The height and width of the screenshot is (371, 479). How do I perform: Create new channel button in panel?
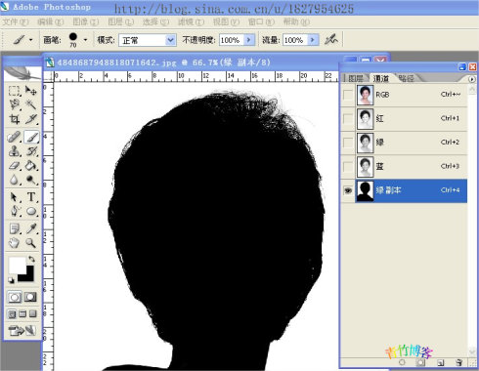pos(441,362)
